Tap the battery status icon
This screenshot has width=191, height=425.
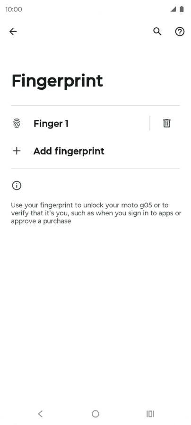pos(182,9)
